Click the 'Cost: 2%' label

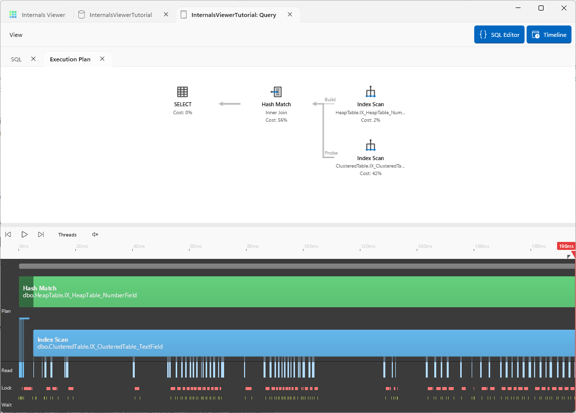[x=371, y=120]
